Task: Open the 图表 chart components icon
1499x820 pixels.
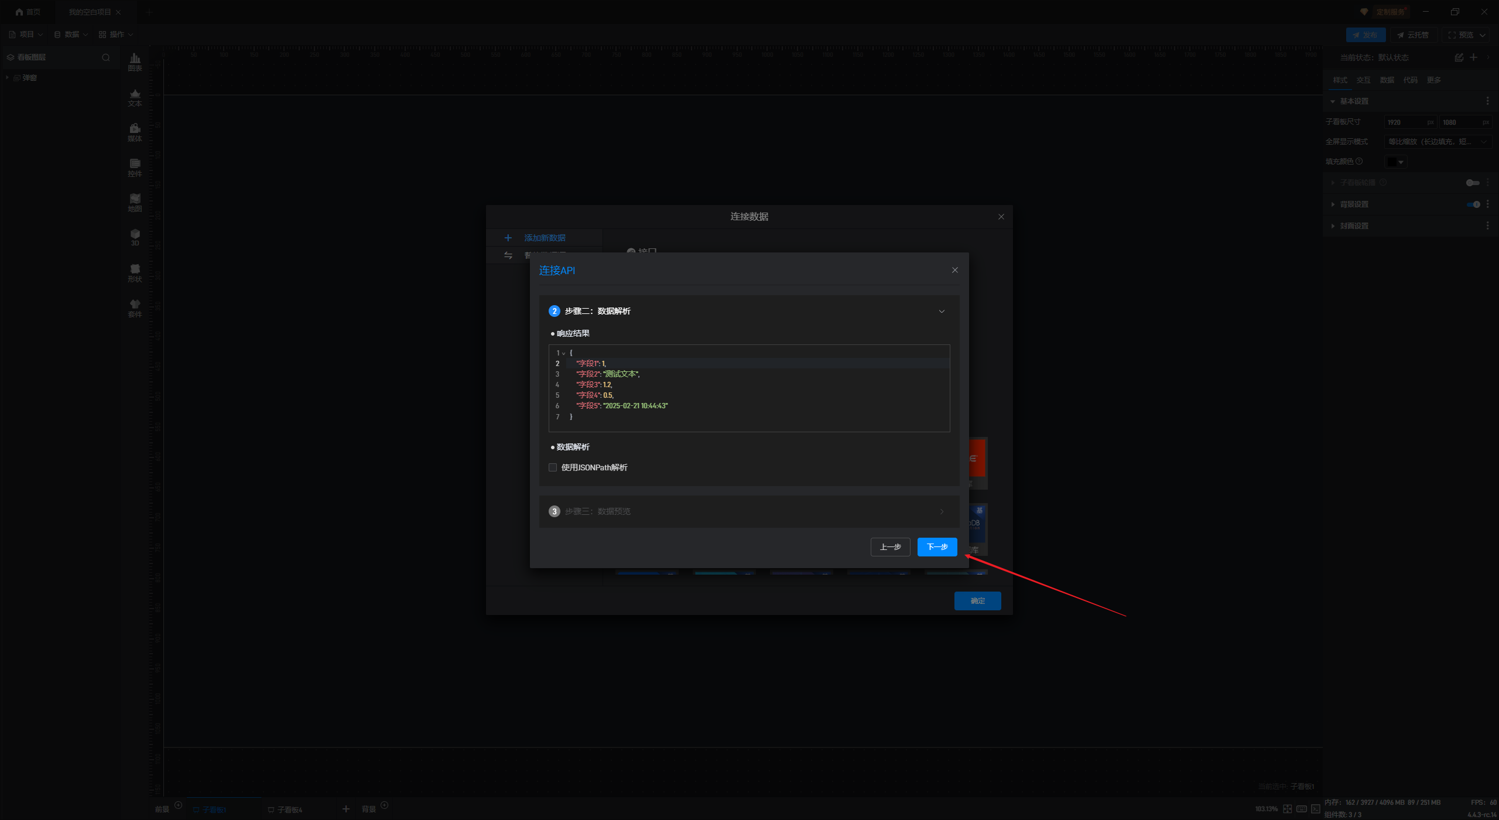Action: (135, 61)
